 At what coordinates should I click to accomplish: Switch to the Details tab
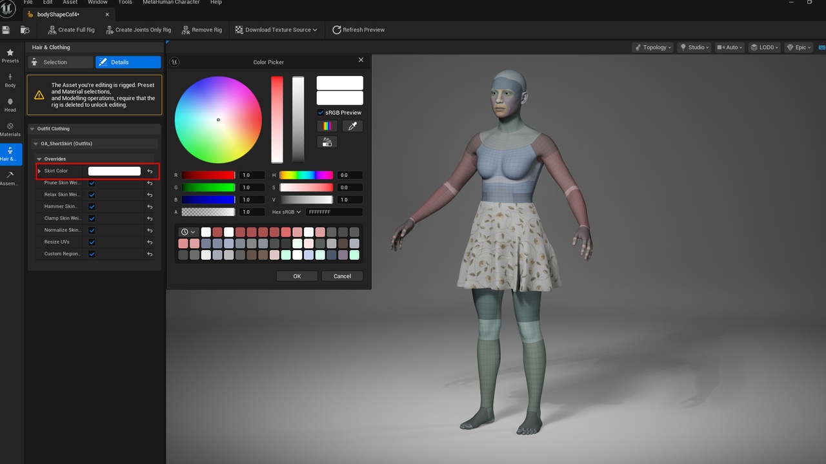click(x=128, y=62)
